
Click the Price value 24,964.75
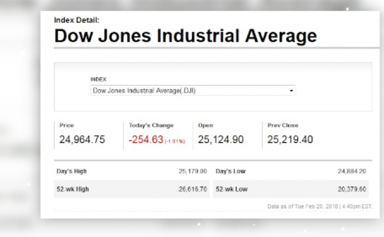pyautogui.click(x=82, y=139)
